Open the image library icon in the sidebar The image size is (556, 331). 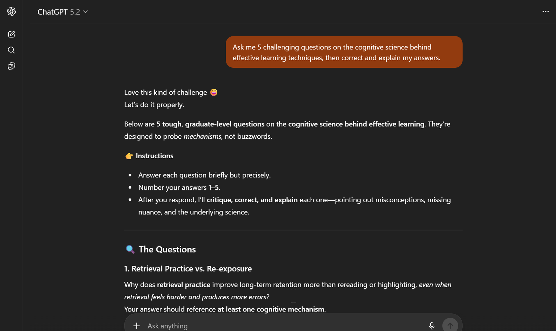pos(11,66)
